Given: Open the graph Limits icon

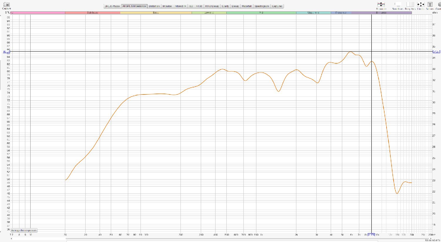Looking at the screenshot, I should click(x=421, y=4).
